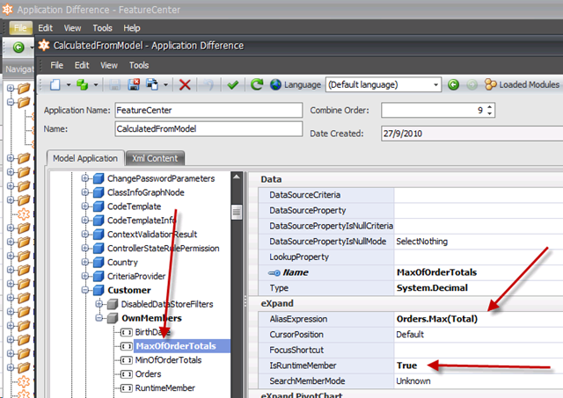Open File menu in CalculatedFromModel window
The width and height of the screenshot is (563, 398).
point(56,65)
